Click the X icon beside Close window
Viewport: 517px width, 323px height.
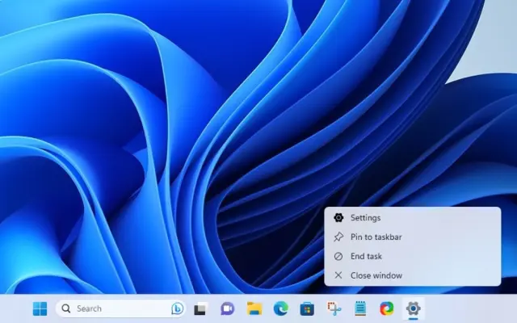(338, 275)
